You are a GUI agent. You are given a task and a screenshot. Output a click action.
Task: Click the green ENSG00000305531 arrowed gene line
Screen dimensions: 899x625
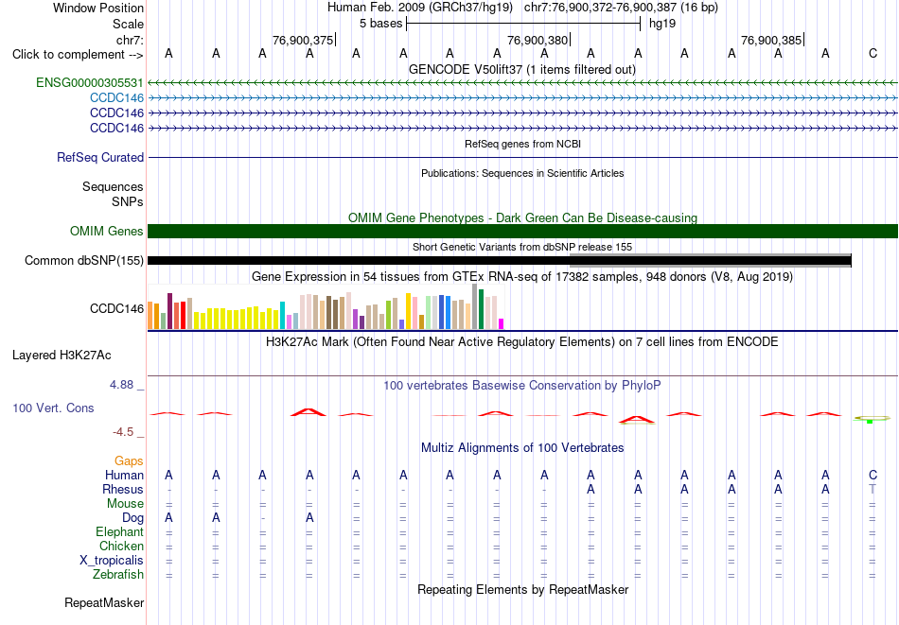pyautogui.click(x=523, y=83)
